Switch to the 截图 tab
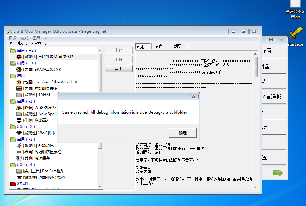The height and width of the screenshot is (206, 306). (x=177, y=46)
